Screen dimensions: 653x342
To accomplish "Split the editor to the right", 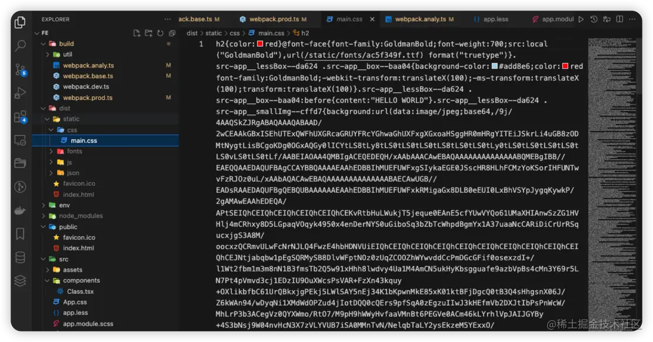I will [619, 19].
